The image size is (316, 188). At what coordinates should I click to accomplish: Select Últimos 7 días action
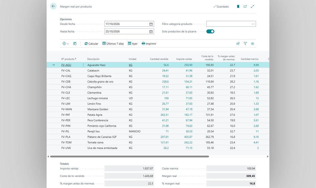click(113, 44)
